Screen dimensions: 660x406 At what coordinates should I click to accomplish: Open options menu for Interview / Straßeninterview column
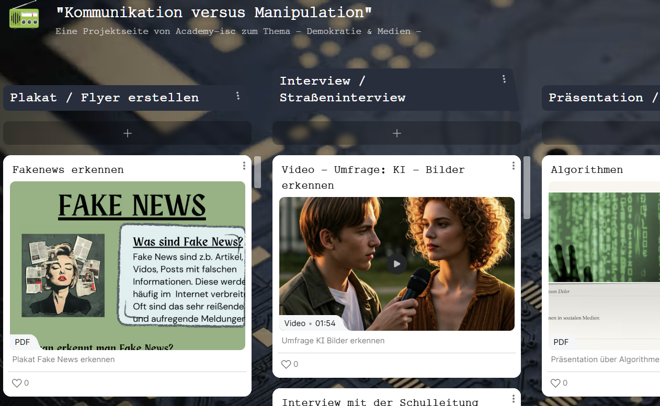click(x=504, y=79)
